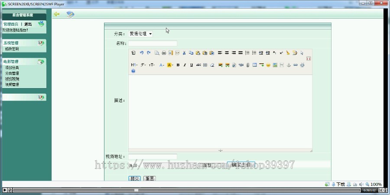Click the 退出 logout link
This screenshot has height=195, width=390.
coord(28,24)
